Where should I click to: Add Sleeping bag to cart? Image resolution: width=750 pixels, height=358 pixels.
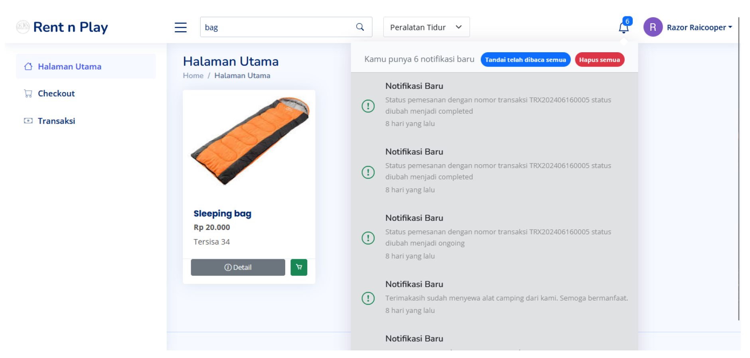pyautogui.click(x=298, y=267)
